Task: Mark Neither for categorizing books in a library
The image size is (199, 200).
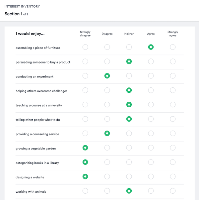Action: (129, 162)
